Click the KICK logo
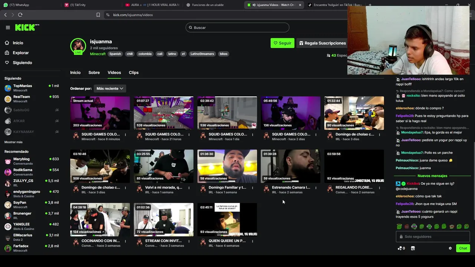Viewport: 475px width, 267px height. (x=27, y=27)
